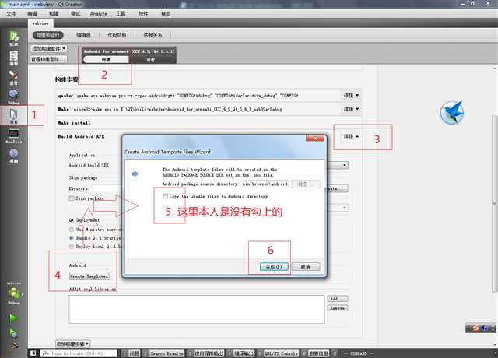Open the Issues output pane
The height and width of the screenshot is (358, 498).
point(131,353)
